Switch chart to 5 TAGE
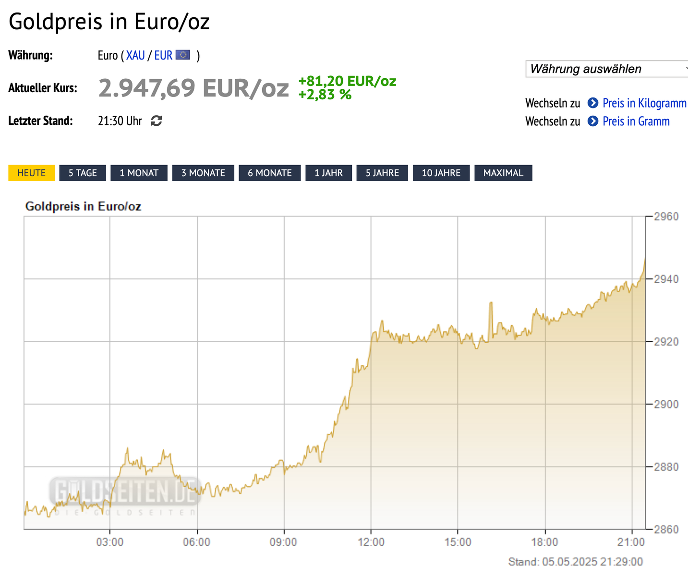 83,173
